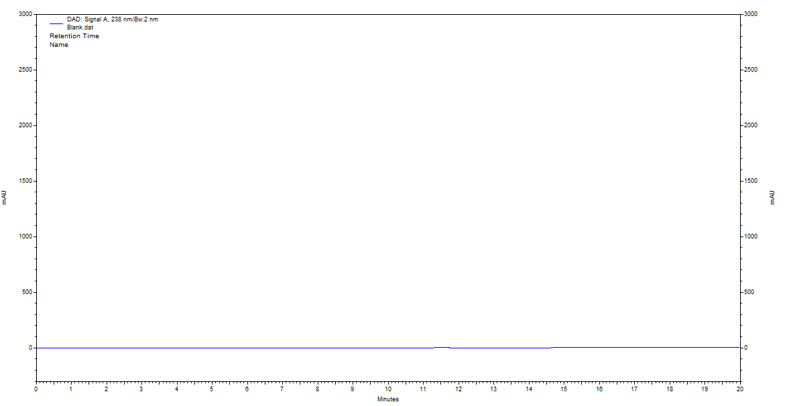Click the 500 tick on right axis
The height and width of the screenshot is (406, 789).
pos(750,292)
